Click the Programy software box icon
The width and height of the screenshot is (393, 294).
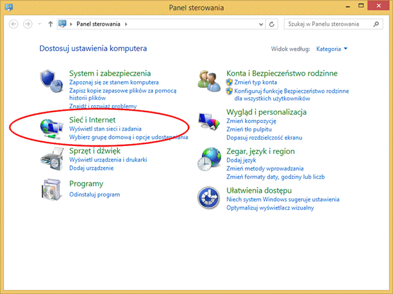(51, 190)
